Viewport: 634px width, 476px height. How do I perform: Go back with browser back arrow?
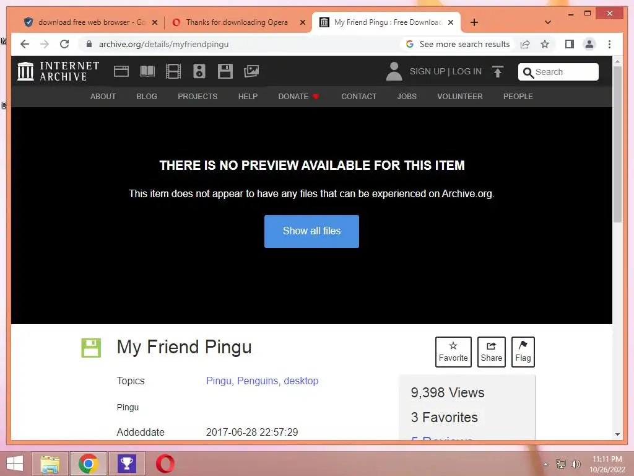pos(25,44)
